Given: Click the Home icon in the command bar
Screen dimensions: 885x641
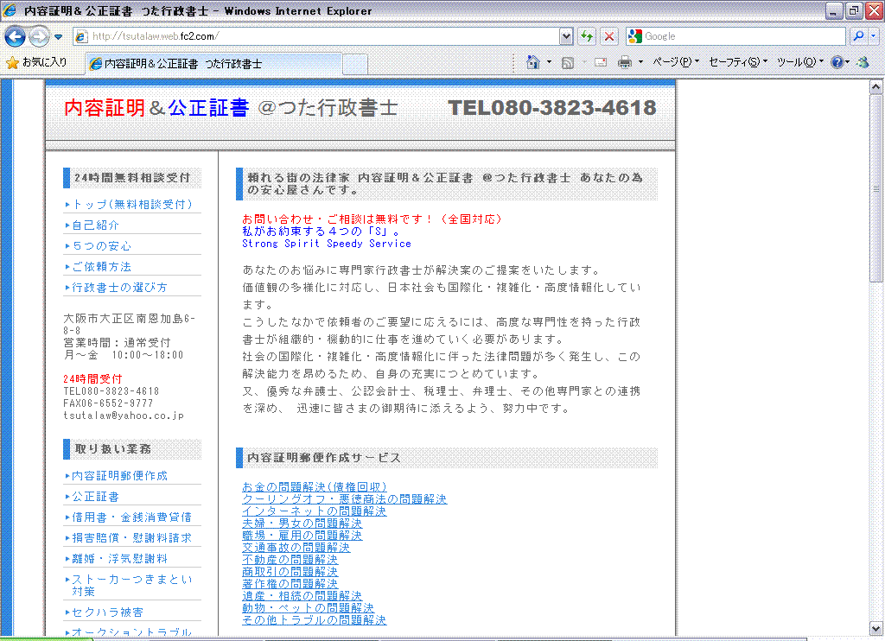Looking at the screenshot, I should pyautogui.click(x=533, y=62).
